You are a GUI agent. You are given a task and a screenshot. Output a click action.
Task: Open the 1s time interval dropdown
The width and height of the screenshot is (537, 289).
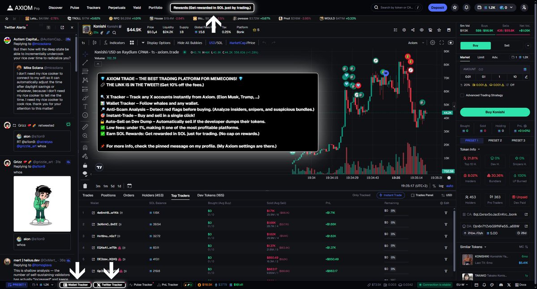coord(84,42)
